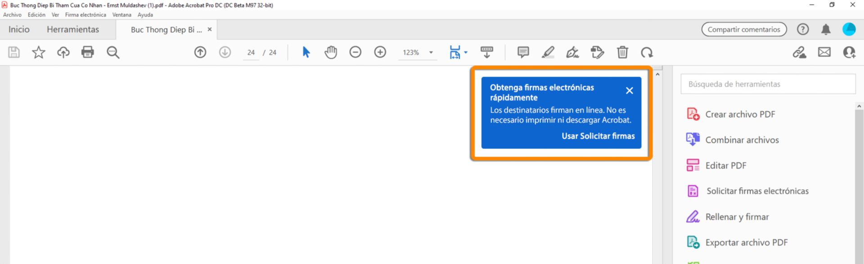Click the Compartir comentarios button

tap(744, 29)
